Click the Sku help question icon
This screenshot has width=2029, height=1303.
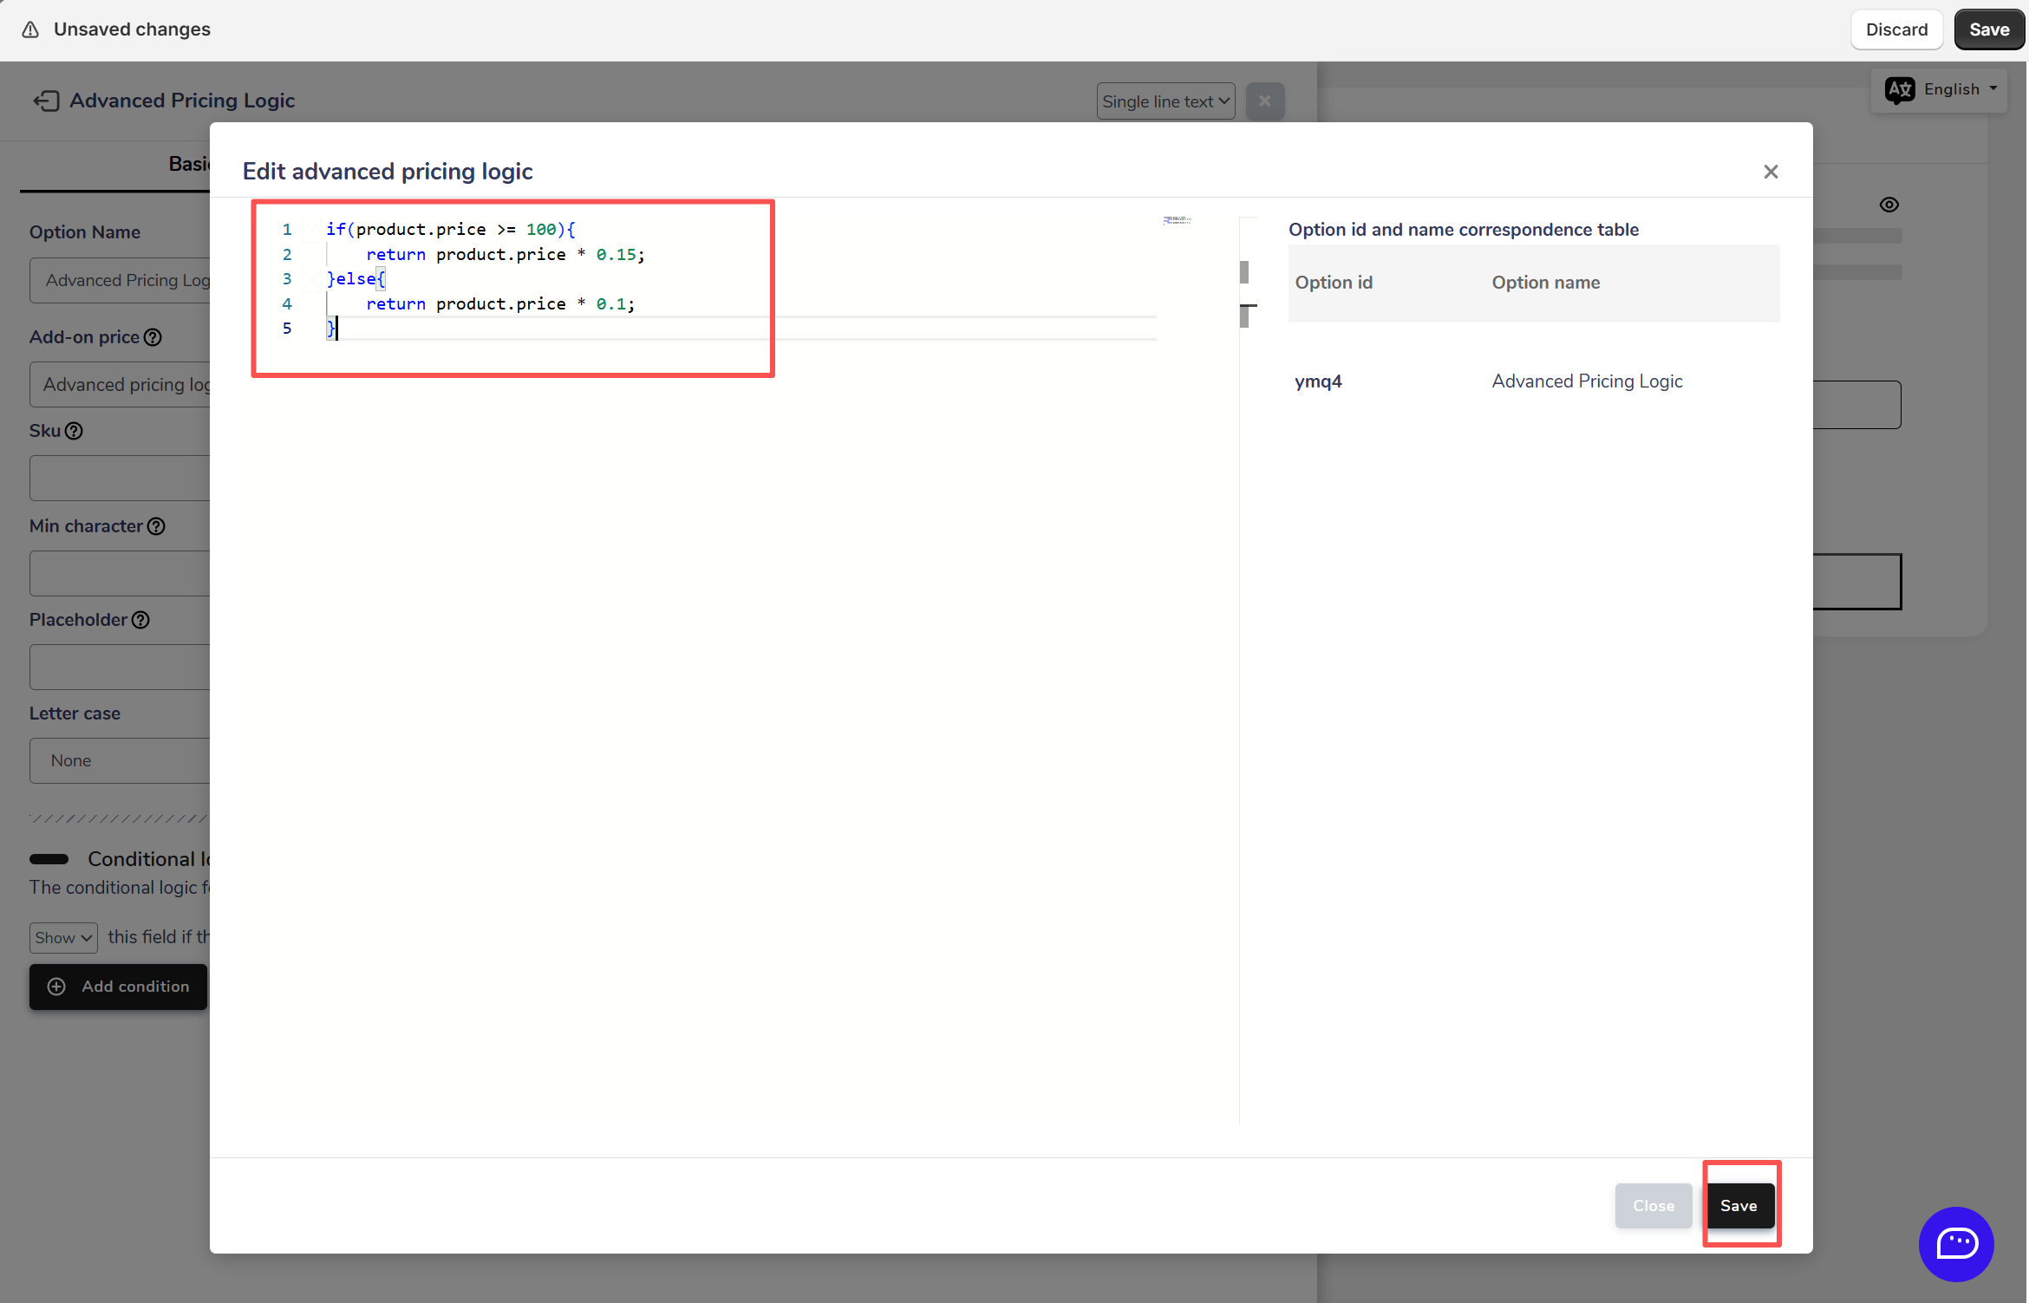[75, 431]
